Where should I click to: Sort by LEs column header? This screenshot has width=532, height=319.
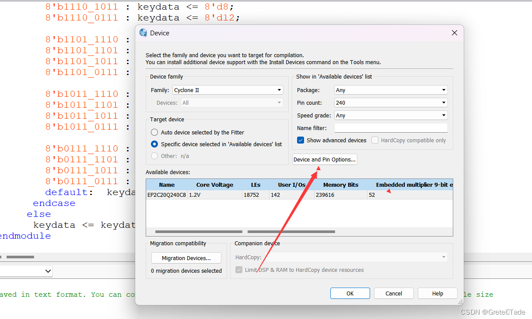click(255, 185)
